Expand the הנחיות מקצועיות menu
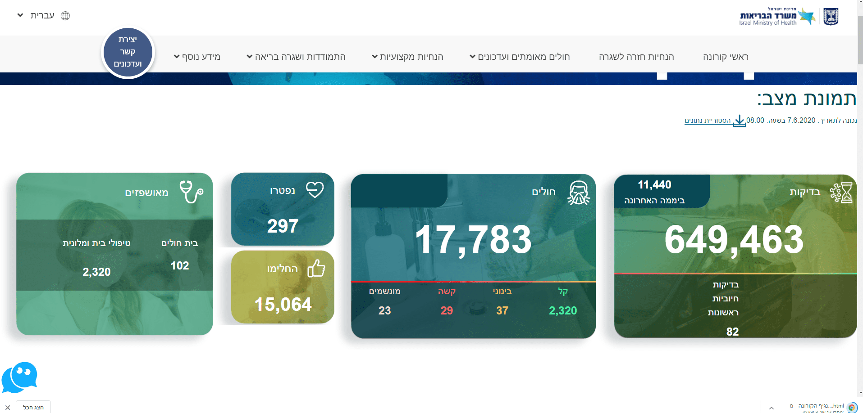 point(407,57)
